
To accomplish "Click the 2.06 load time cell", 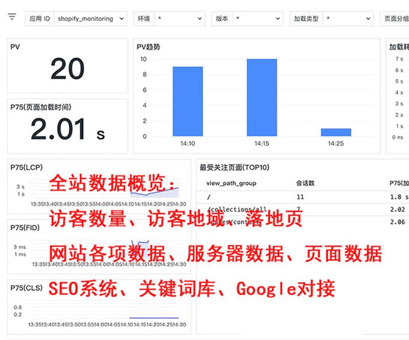I will (x=398, y=222).
